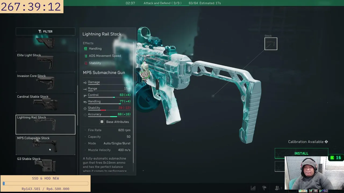Open the squad members icon
This screenshot has height=193, width=344.
(x=278, y=188)
